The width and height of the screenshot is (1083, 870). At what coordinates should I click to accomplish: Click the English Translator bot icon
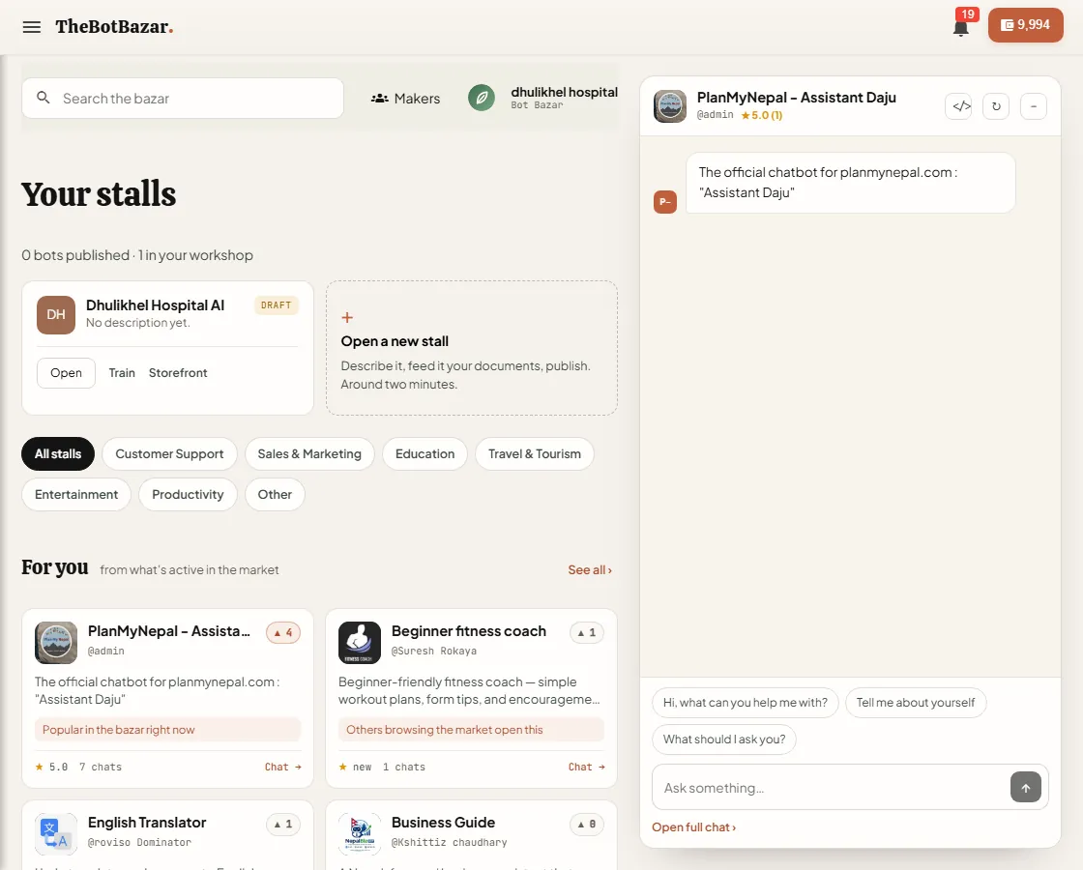click(56, 834)
